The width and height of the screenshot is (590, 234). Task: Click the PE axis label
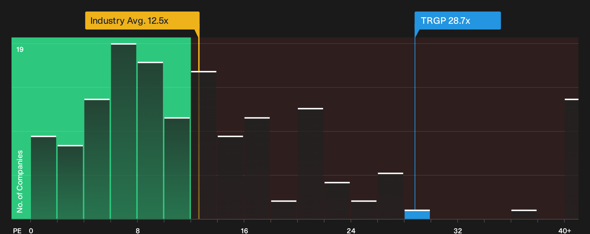(17, 230)
